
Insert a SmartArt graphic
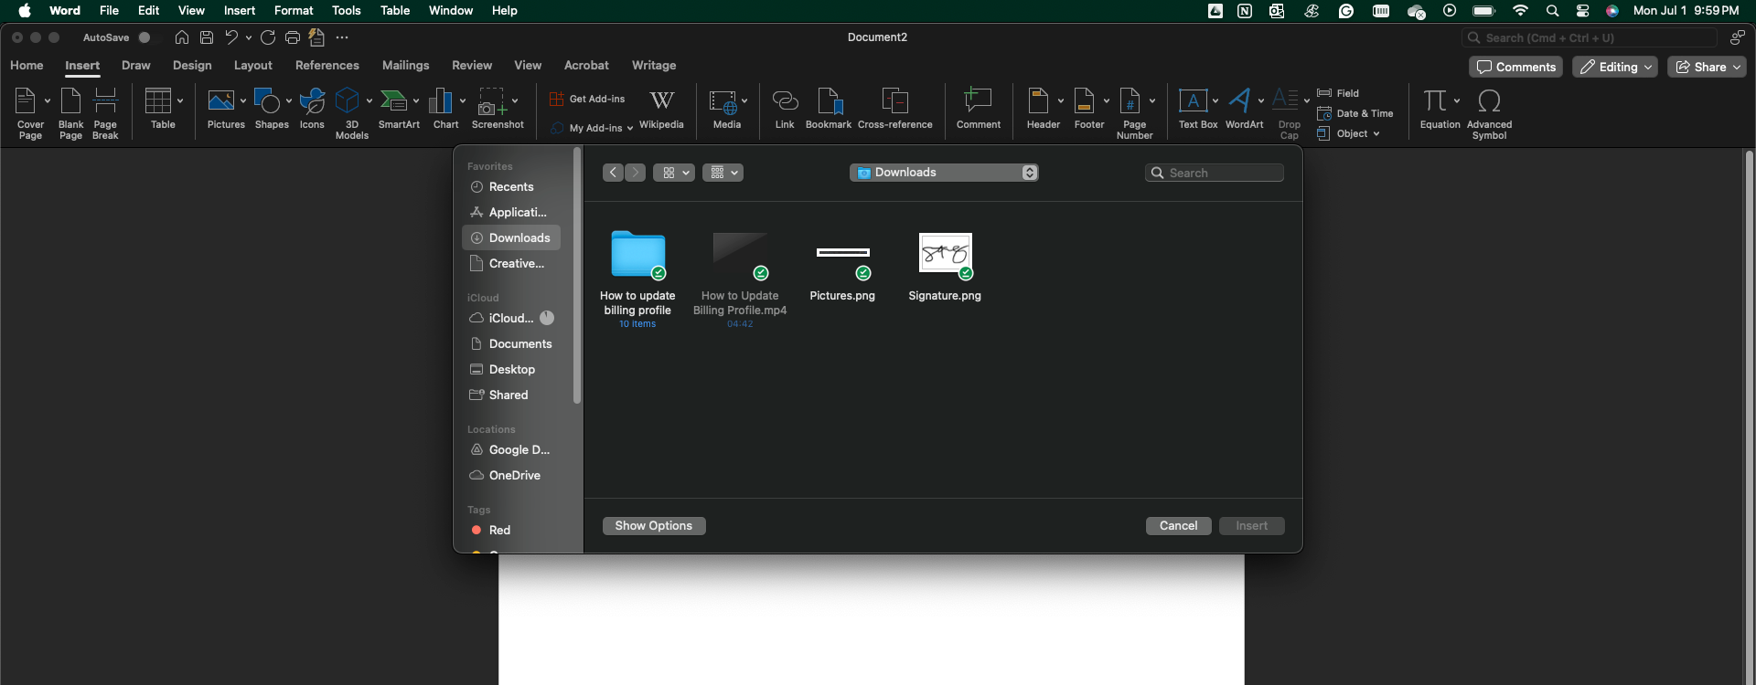tap(394, 101)
